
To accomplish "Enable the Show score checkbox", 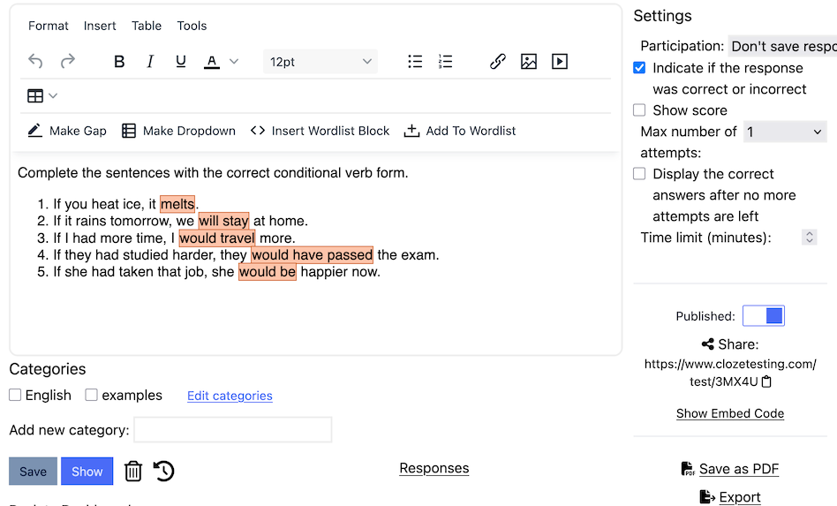I will point(639,110).
